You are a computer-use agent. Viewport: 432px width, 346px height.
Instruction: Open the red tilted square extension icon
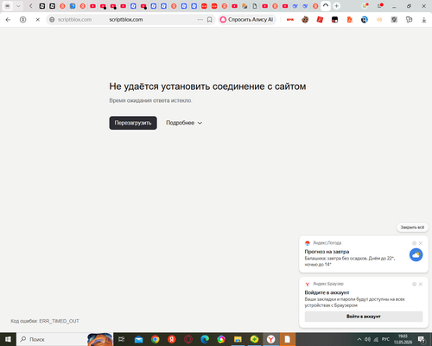click(x=320, y=20)
